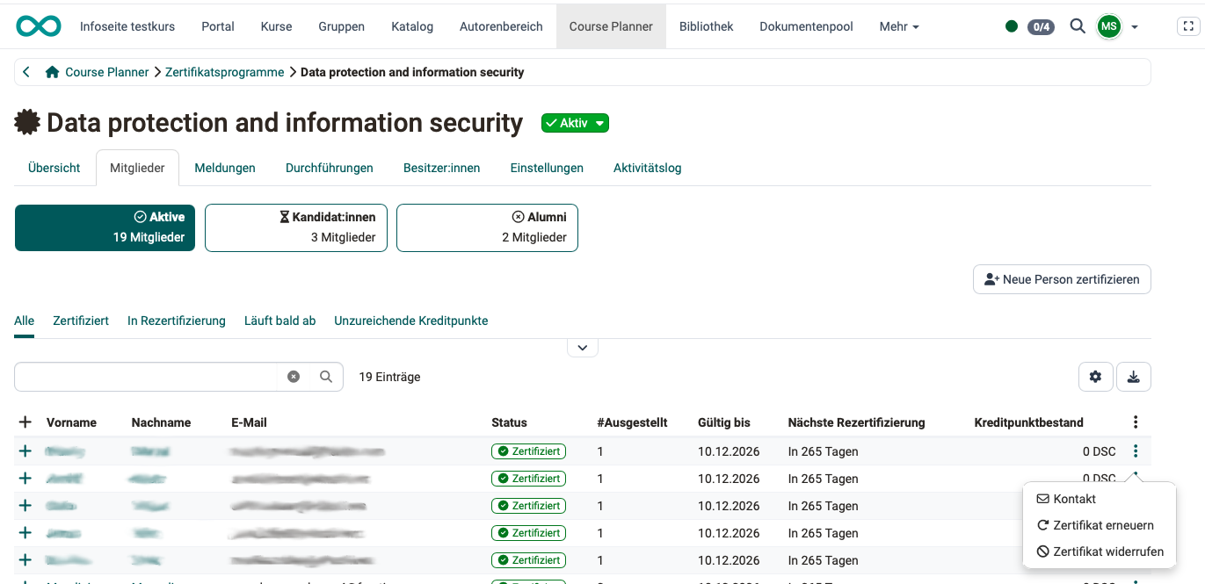Select the Alumni members filter
This screenshot has width=1205, height=584.
pyautogui.click(x=487, y=227)
